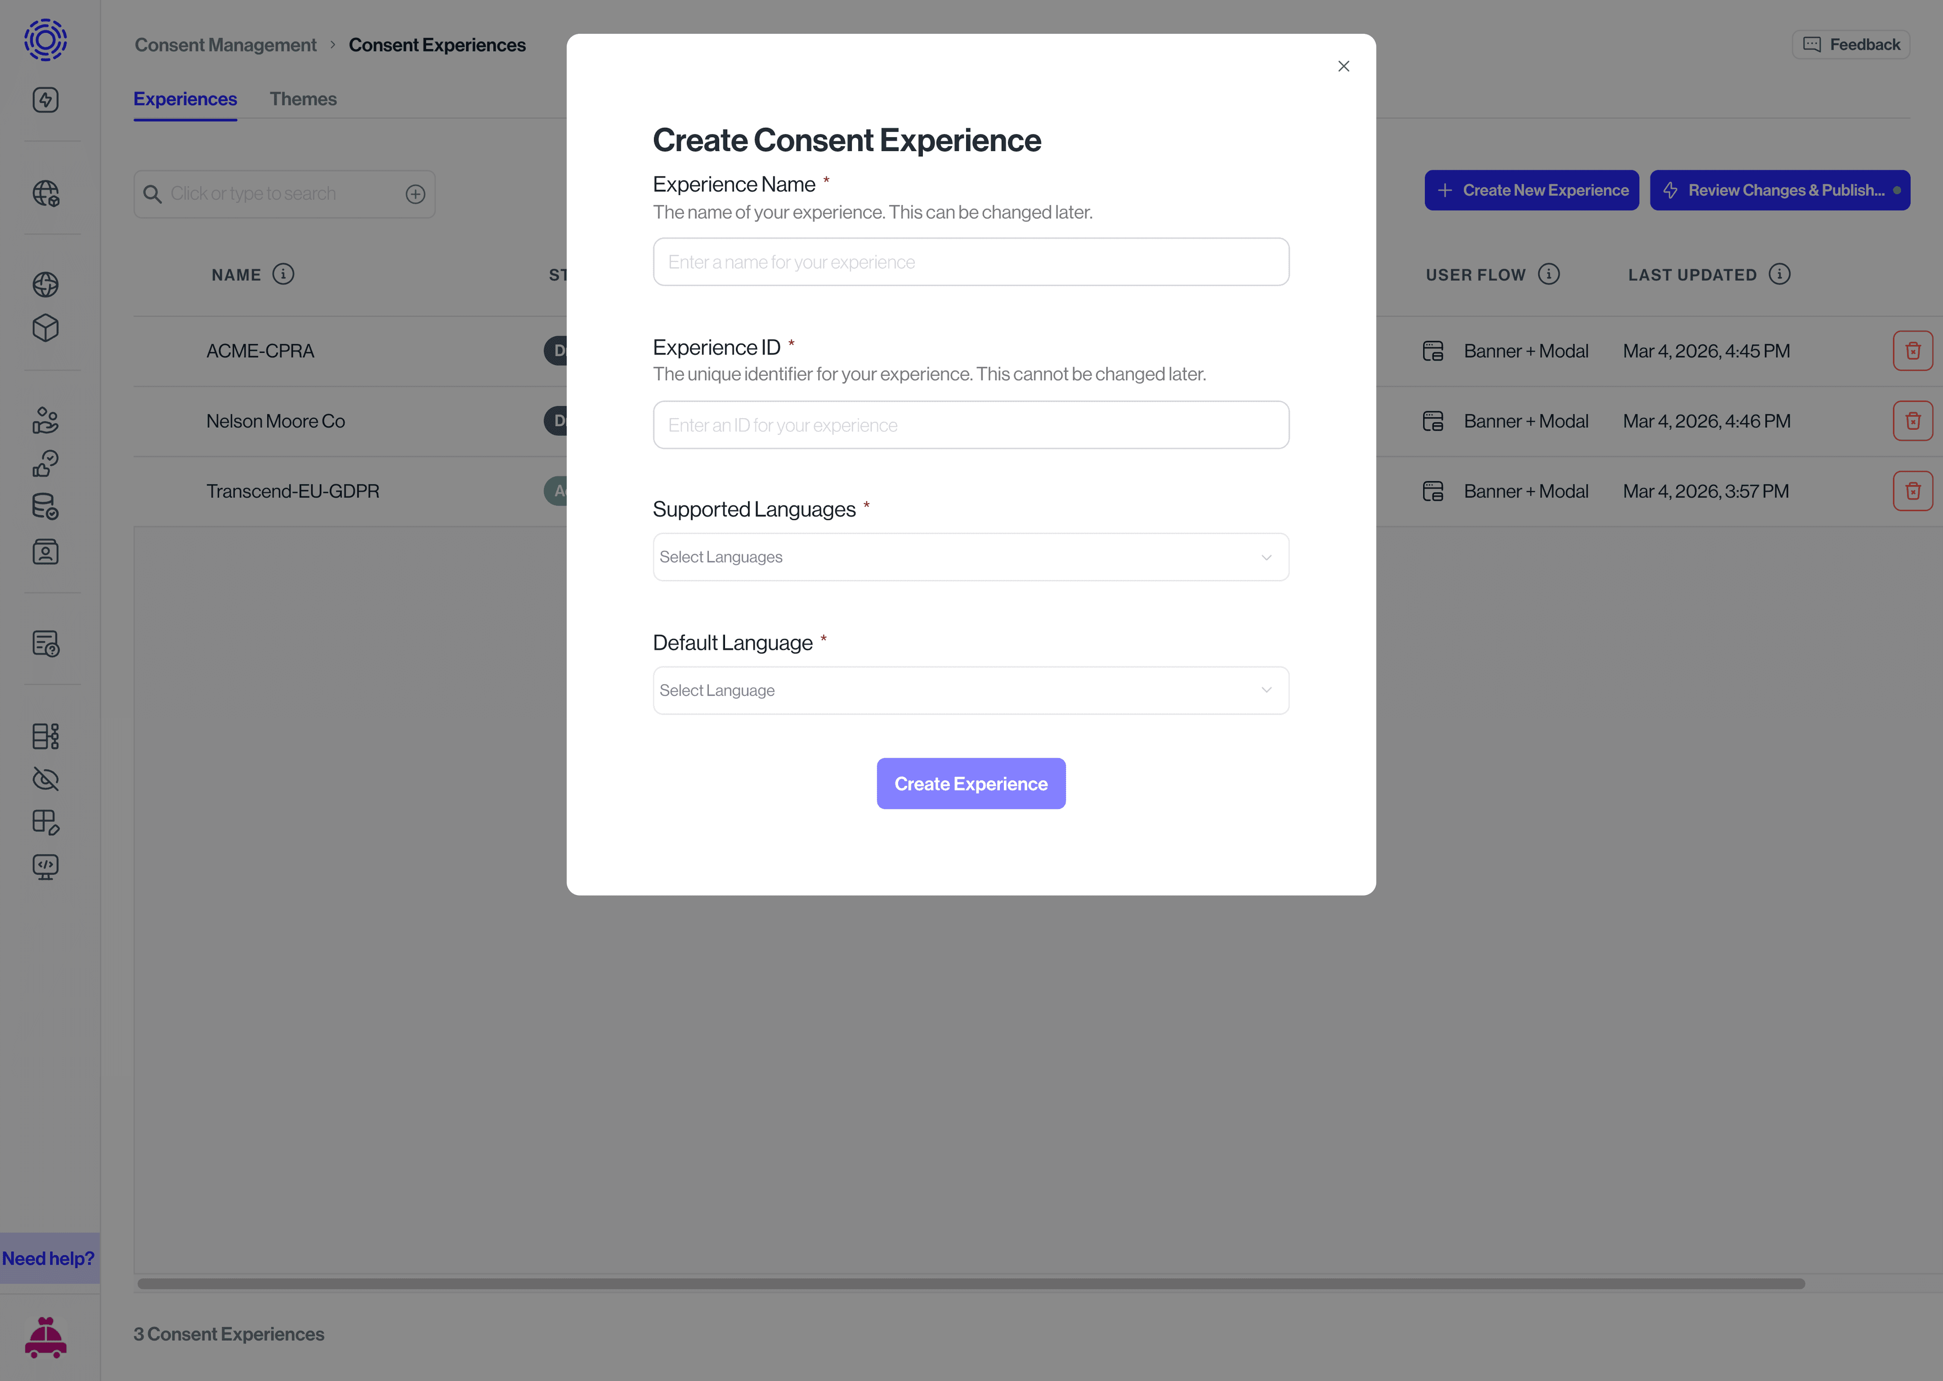Screen dimensions: 1943x1381
Task: Select the compass globe sidebar icon
Action: [45, 285]
